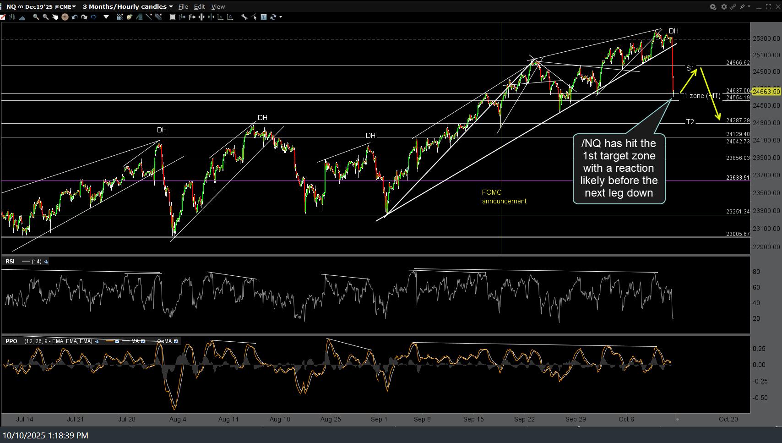Click the gear settings icon
This screenshot has width=782, height=443.
pos(723,6)
